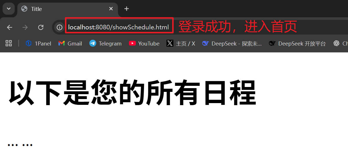Open a new tab with plus button

point(127,9)
